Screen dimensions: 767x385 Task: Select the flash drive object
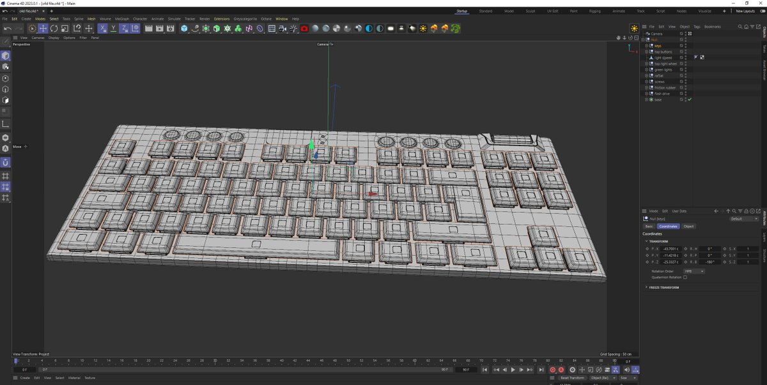(662, 93)
